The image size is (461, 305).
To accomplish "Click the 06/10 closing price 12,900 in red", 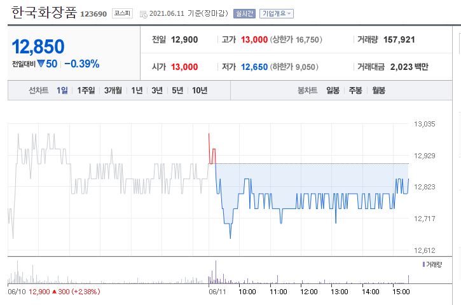I will (x=39, y=292).
